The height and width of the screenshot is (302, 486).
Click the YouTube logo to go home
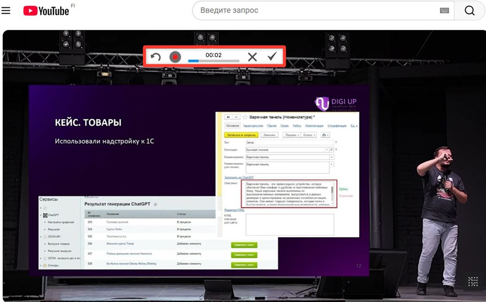(46, 11)
